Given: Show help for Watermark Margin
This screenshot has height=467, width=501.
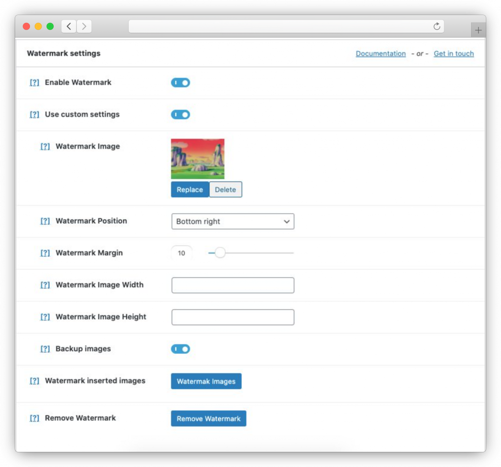Looking at the screenshot, I should click(45, 253).
